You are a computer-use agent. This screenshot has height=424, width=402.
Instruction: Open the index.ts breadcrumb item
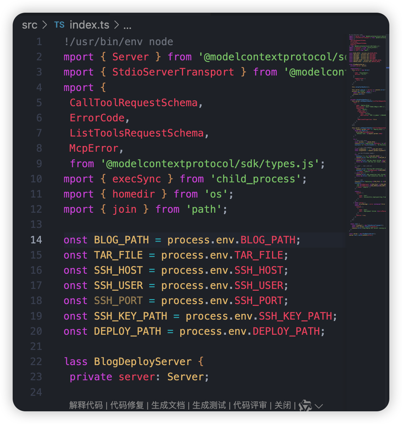(x=89, y=25)
